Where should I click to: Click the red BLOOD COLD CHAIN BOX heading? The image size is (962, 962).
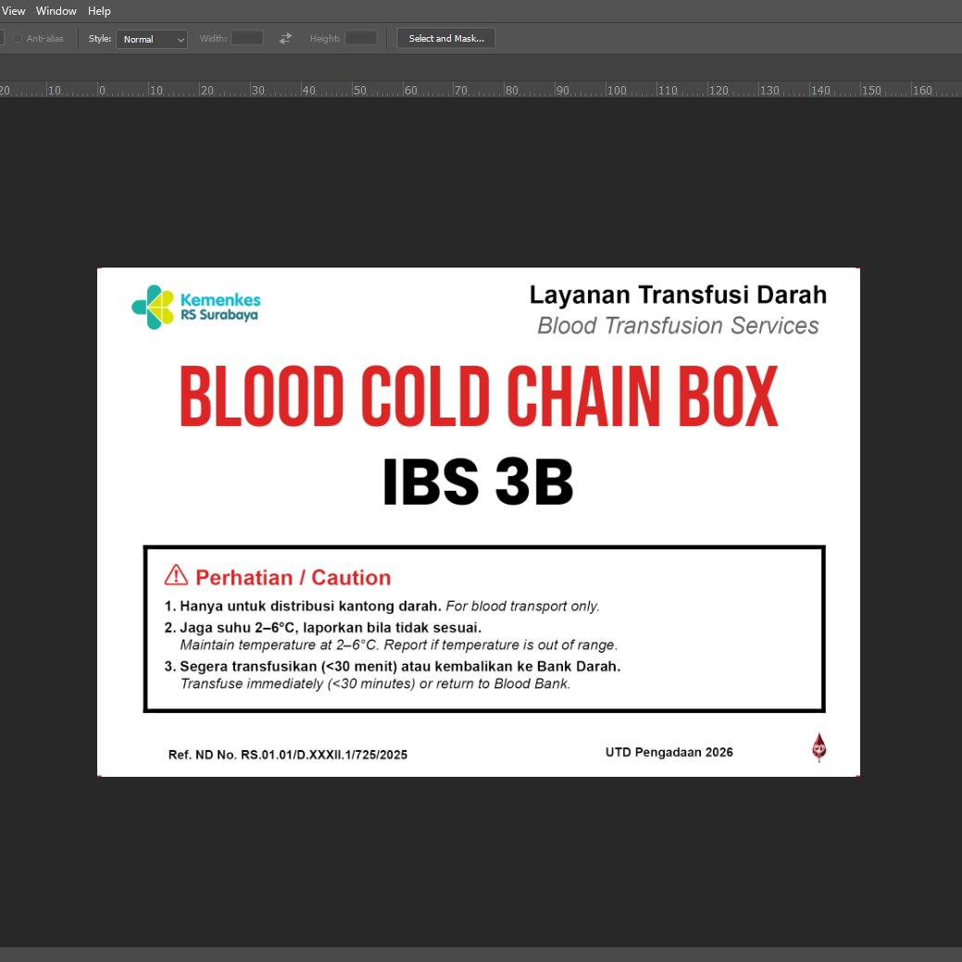click(x=479, y=396)
